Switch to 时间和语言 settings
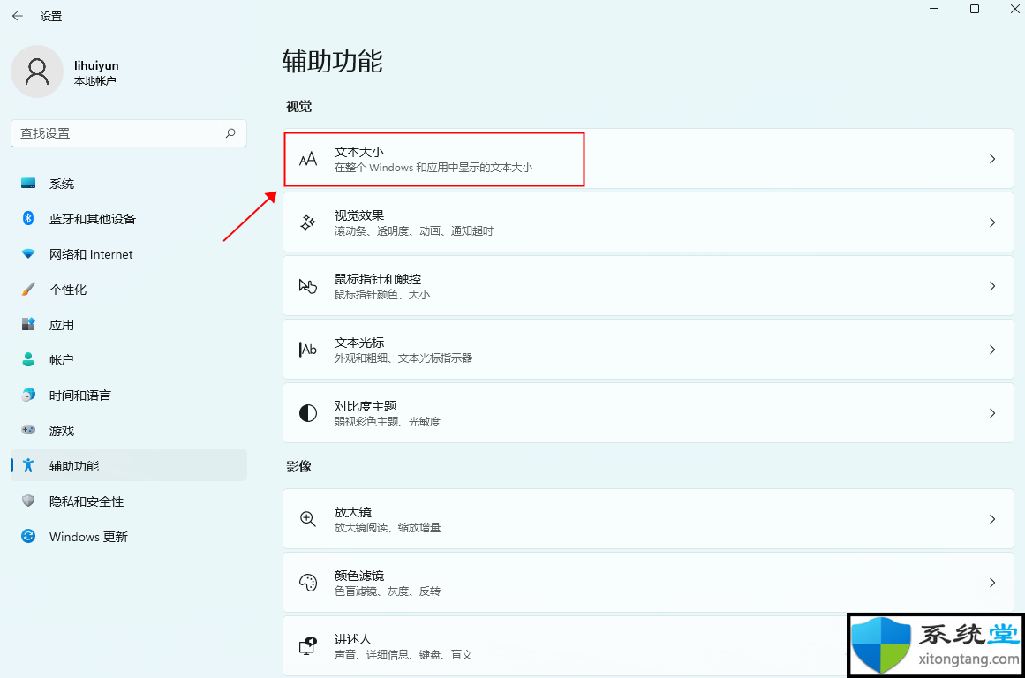 coord(129,395)
